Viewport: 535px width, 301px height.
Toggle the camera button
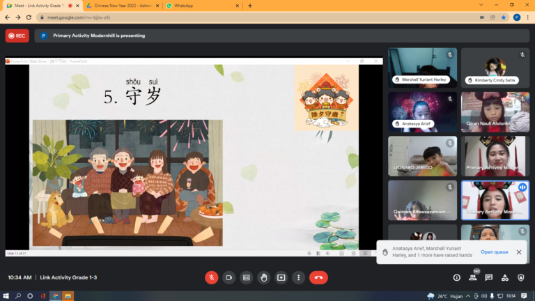pyautogui.click(x=228, y=277)
